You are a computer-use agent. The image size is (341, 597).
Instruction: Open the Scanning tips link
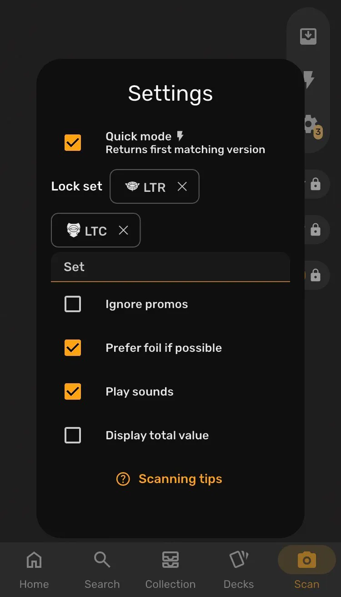[180, 479]
